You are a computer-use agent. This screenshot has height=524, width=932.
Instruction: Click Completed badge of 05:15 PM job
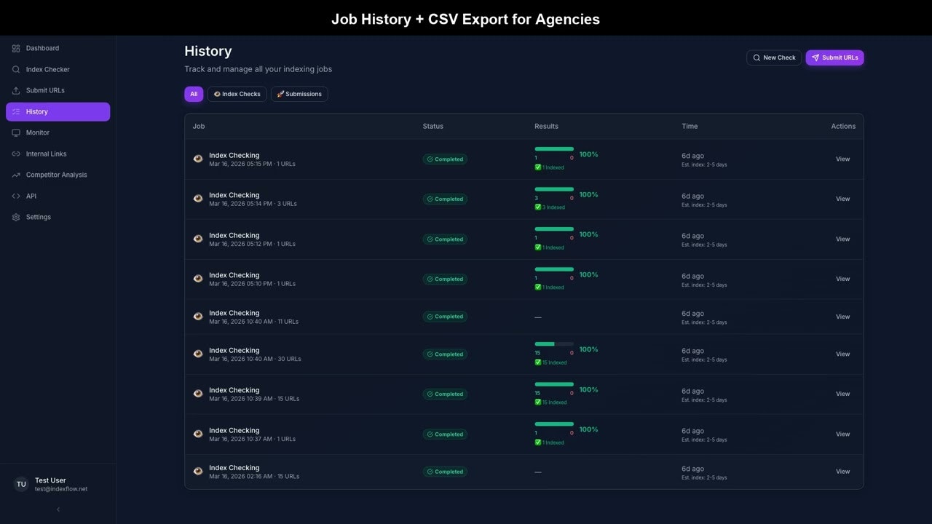coord(445,159)
